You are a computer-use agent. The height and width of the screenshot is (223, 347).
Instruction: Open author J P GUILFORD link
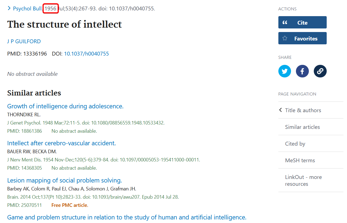tap(24, 41)
